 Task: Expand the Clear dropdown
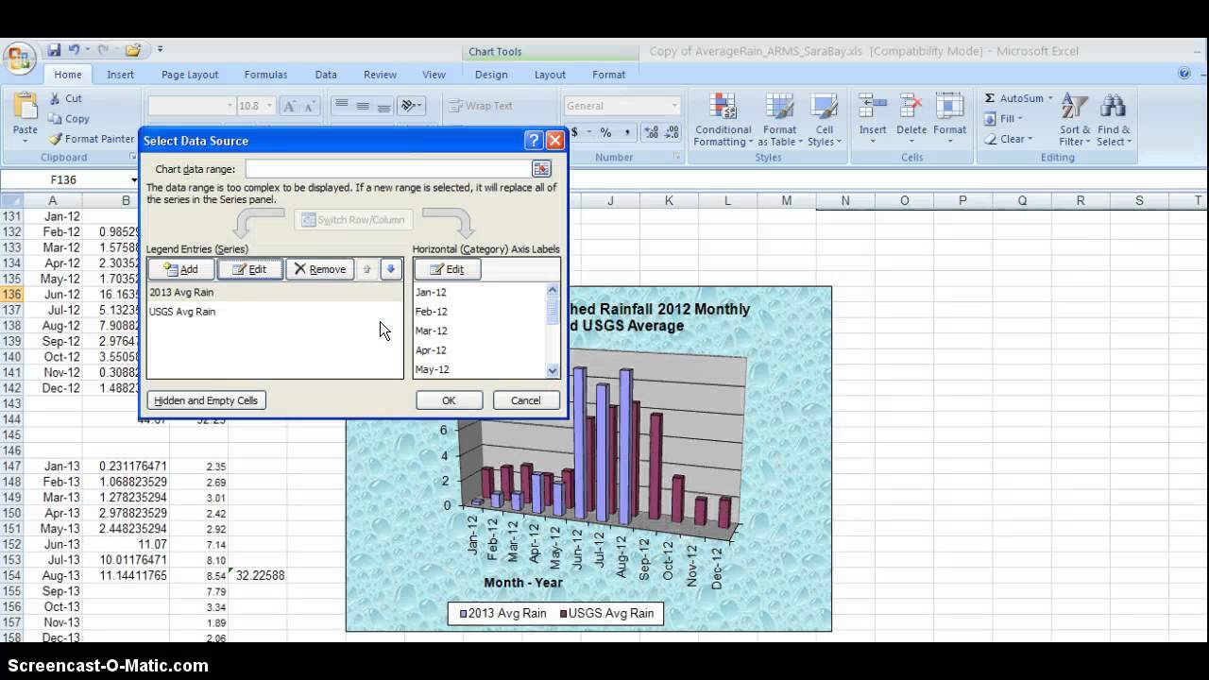coord(1030,139)
